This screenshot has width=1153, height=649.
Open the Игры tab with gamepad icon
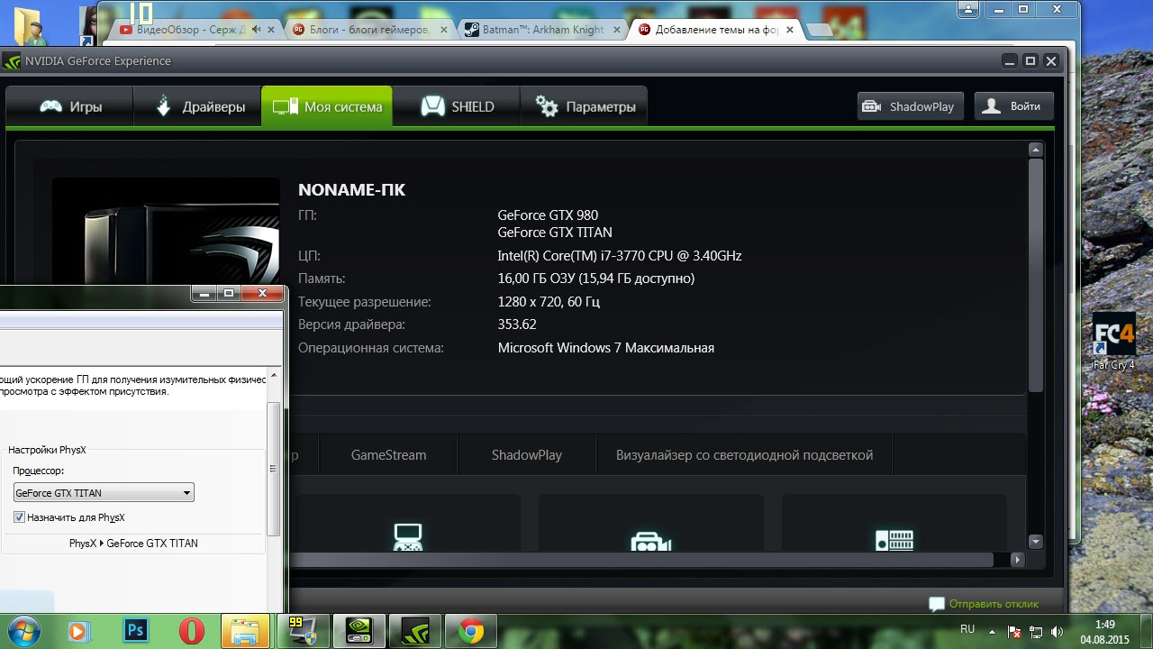pyautogui.click(x=70, y=106)
